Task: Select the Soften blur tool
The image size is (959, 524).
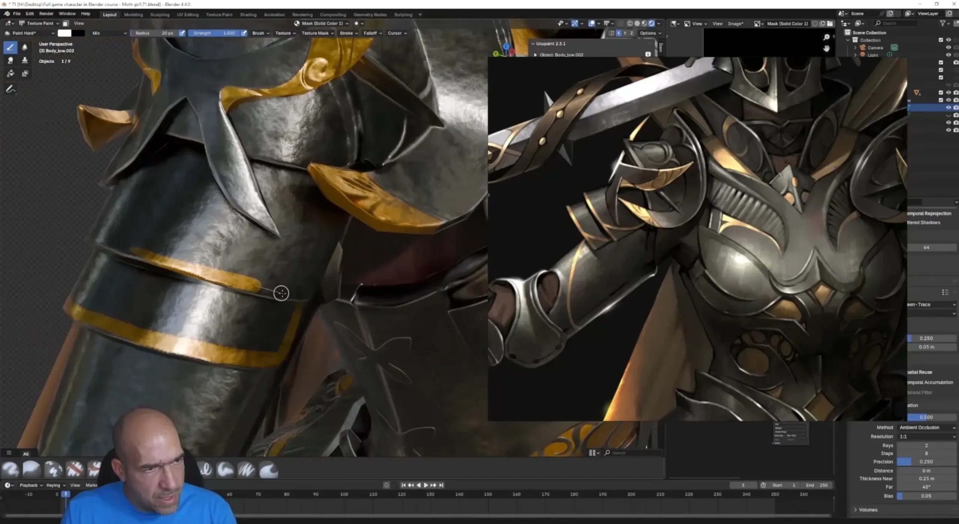Action: 25,47
